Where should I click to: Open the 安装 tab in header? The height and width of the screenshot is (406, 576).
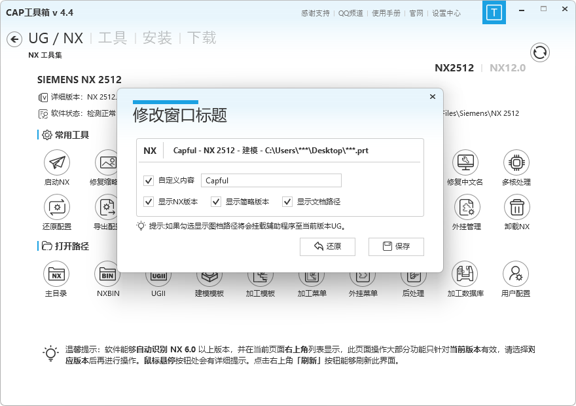point(157,38)
